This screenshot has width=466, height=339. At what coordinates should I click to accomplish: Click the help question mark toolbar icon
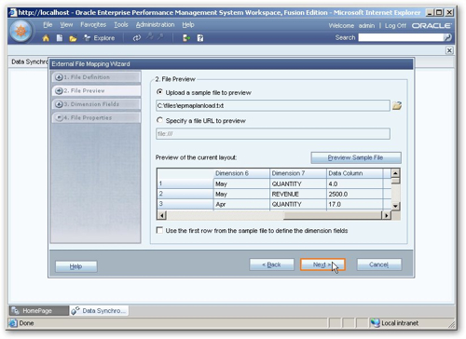click(x=200, y=38)
